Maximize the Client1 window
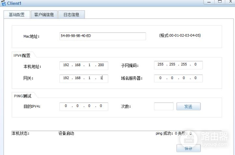Viewport: 235px width, 155px height. click(x=220, y=2)
